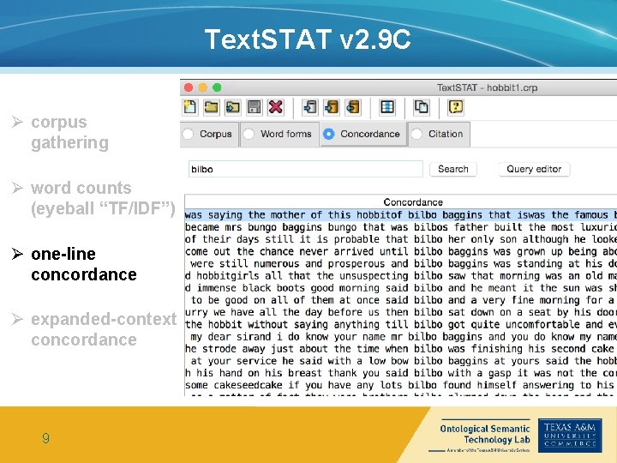Click the Search button
The image size is (617, 463).
(453, 169)
